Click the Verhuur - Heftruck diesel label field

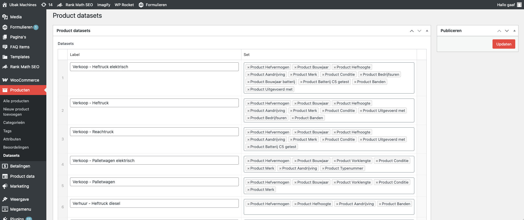[154, 203]
